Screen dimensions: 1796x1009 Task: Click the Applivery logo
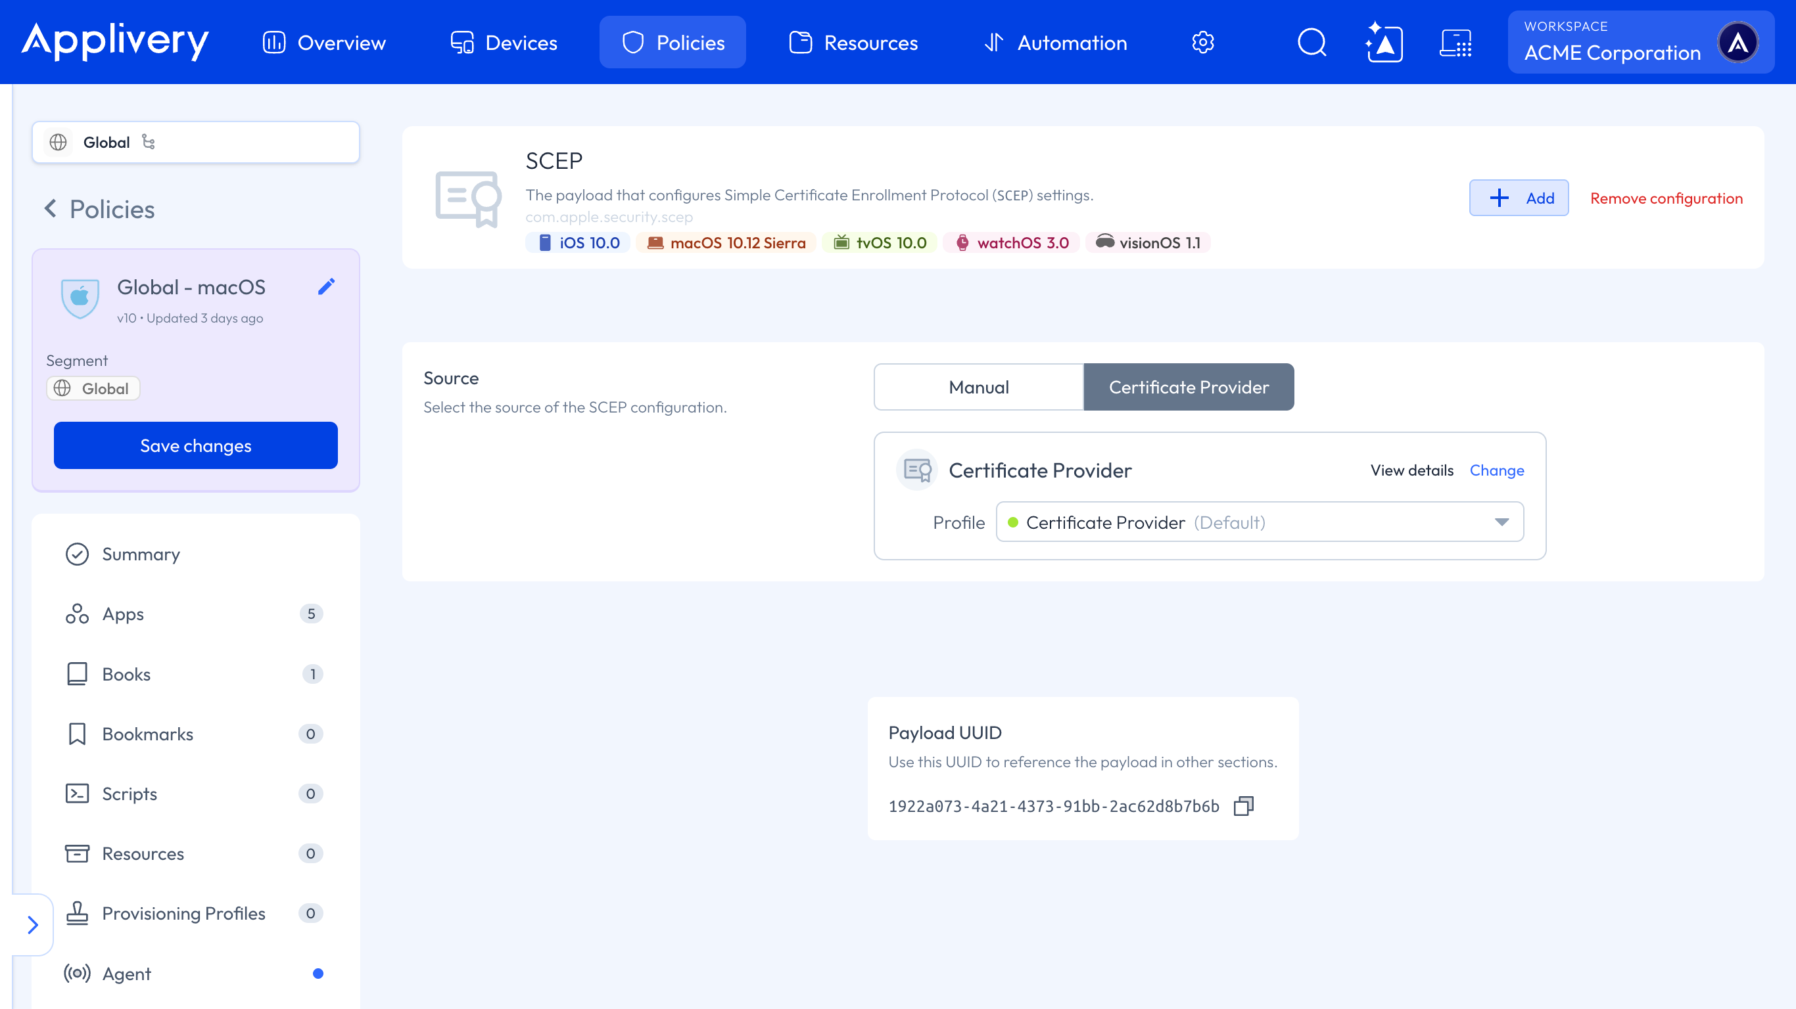point(115,41)
